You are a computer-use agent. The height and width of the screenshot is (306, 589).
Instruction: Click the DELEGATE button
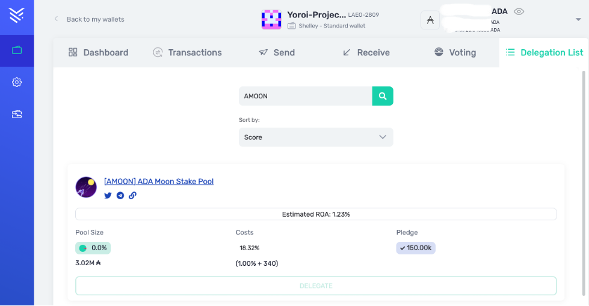(x=316, y=286)
